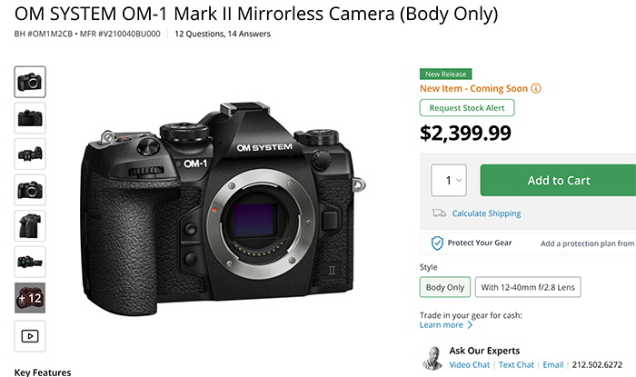Start a Video Chat with experts
636x377 pixels.
click(x=472, y=365)
